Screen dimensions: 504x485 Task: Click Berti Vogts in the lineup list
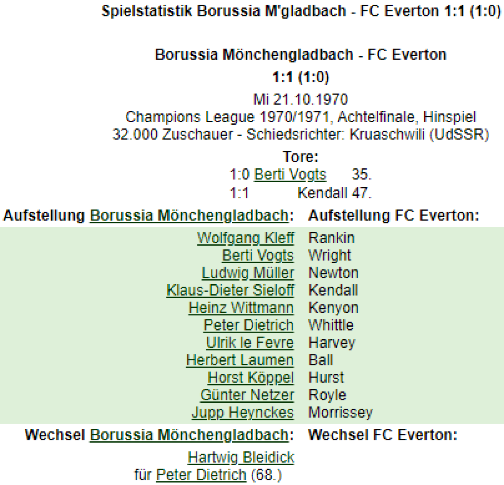258,255
